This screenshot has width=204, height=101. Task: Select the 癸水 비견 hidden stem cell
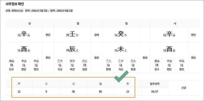point(72,65)
